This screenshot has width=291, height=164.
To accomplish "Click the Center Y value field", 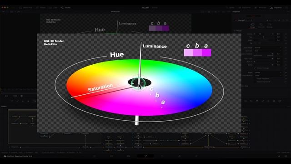I will point(279,34).
